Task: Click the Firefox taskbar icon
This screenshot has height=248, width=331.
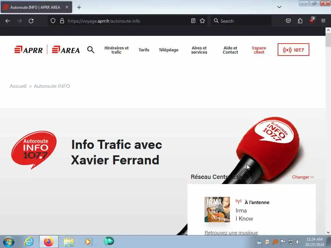Action: [x=49, y=242]
